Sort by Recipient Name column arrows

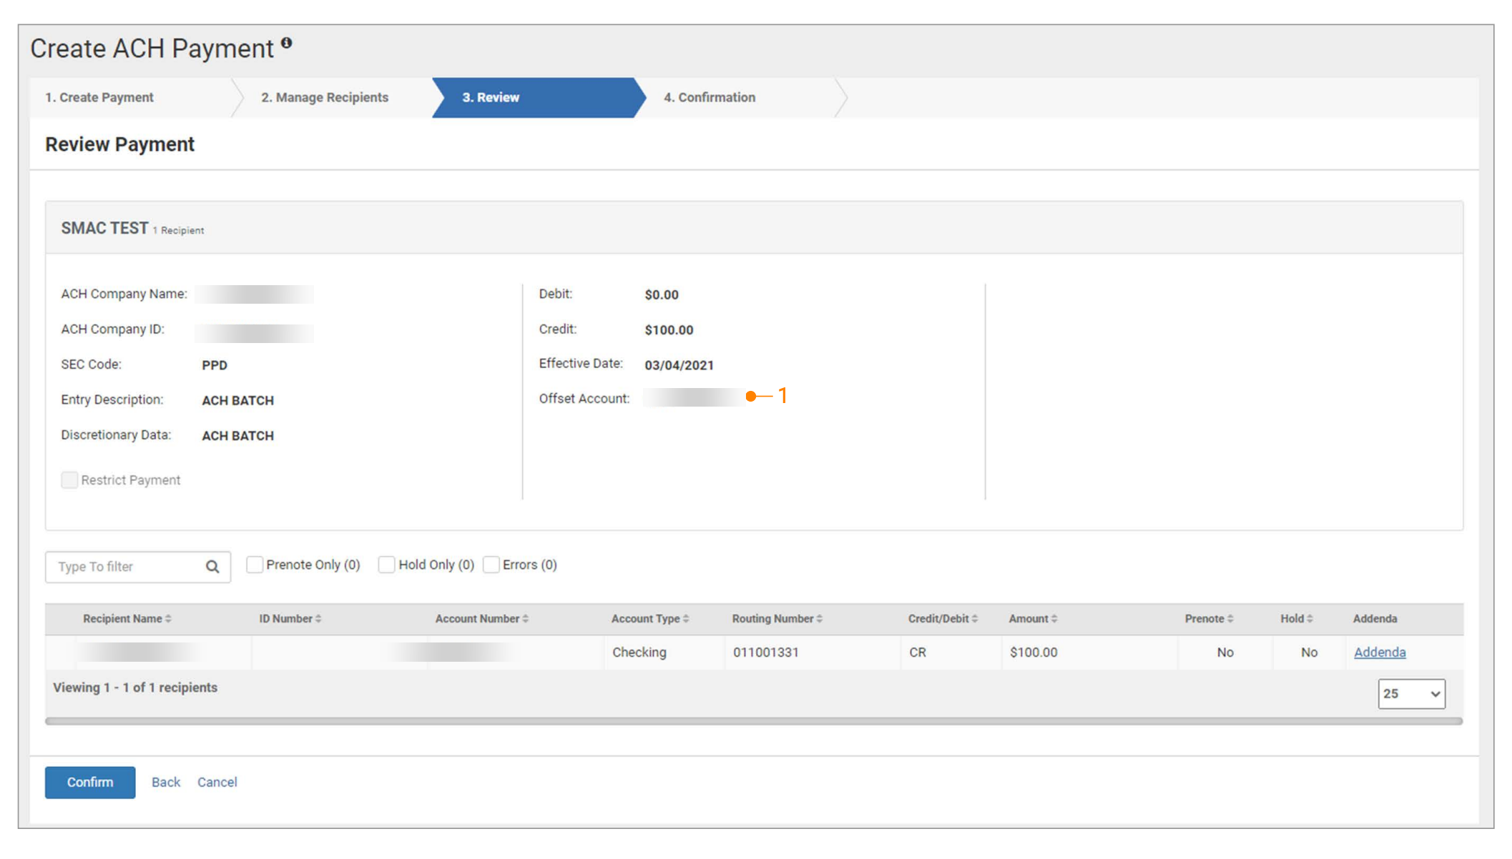point(168,619)
